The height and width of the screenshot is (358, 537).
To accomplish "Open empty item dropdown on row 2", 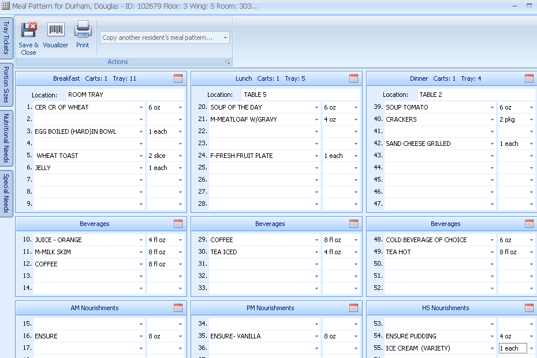I will coord(141,120).
